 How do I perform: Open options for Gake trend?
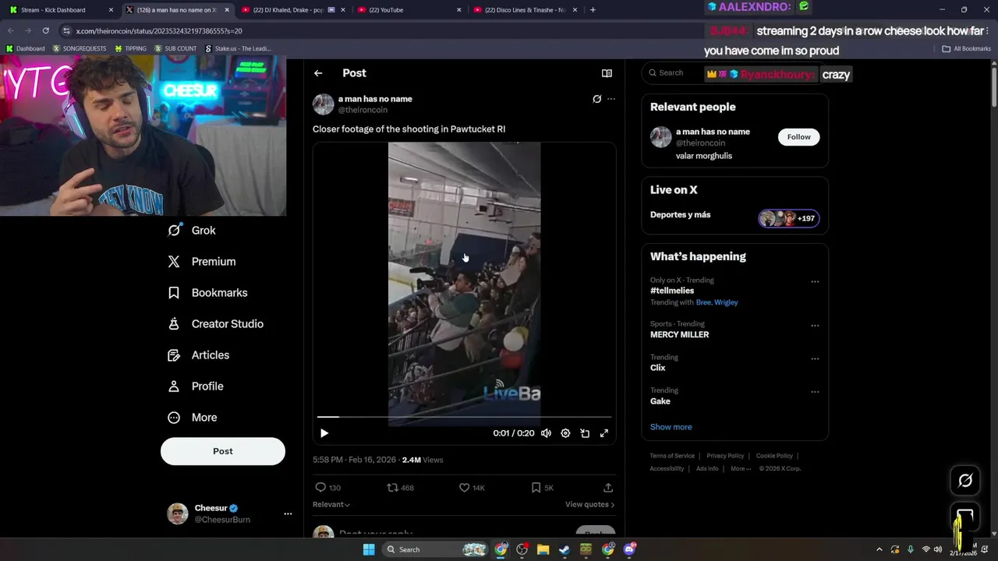(815, 392)
